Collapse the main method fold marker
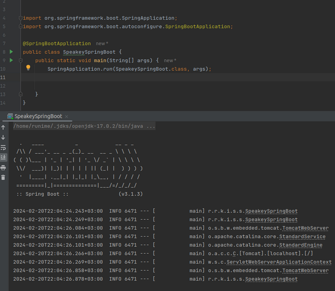 [21, 60]
